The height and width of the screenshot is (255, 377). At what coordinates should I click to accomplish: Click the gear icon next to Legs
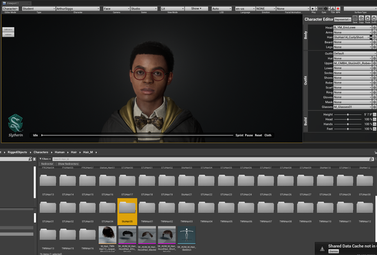[375, 47]
